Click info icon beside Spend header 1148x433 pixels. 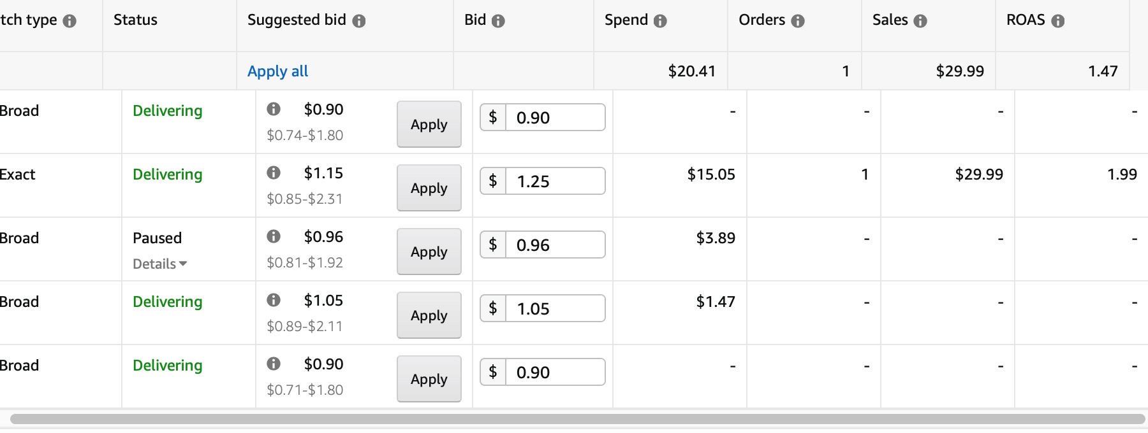(660, 21)
